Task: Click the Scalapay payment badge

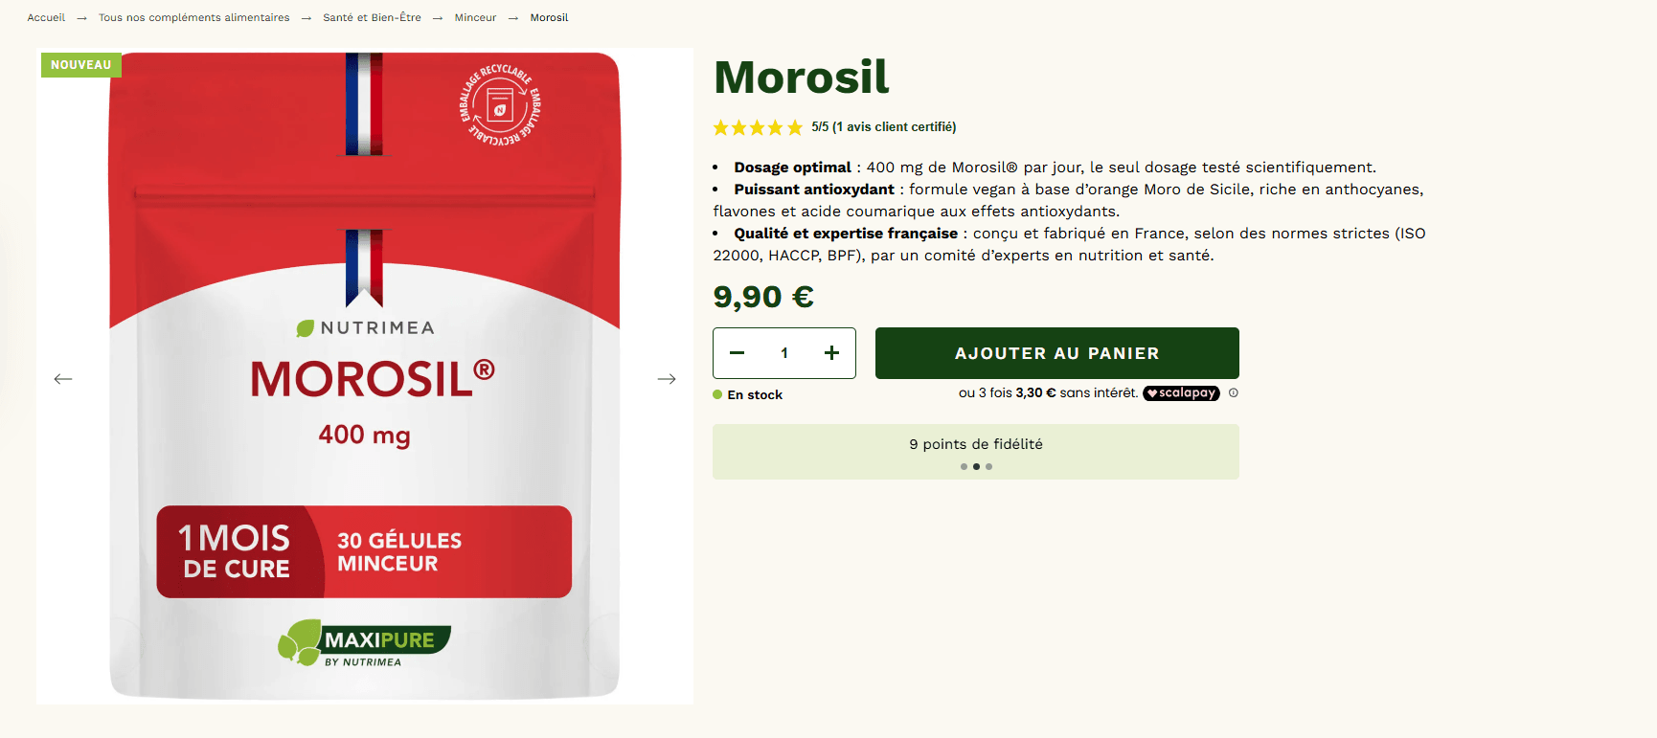Action: 1181,392
